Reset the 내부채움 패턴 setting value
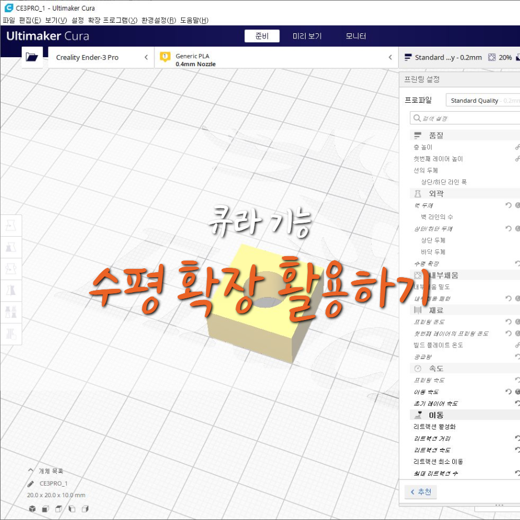The width and height of the screenshot is (520, 520). pos(508,298)
